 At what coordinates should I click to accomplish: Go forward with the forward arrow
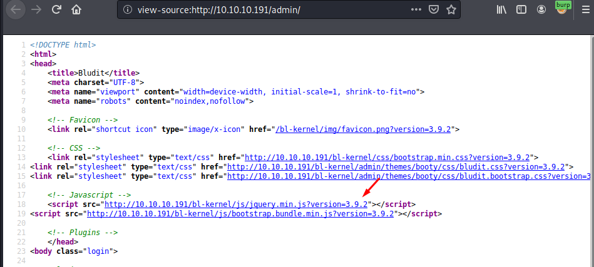[x=36, y=9]
